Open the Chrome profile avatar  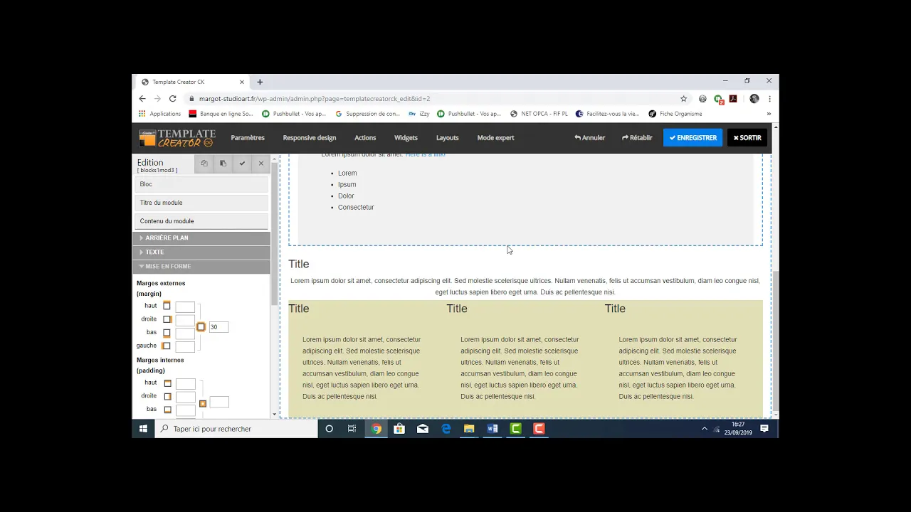(x=754, y=99)
